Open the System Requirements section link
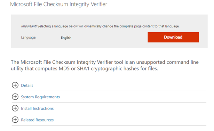 40,97
